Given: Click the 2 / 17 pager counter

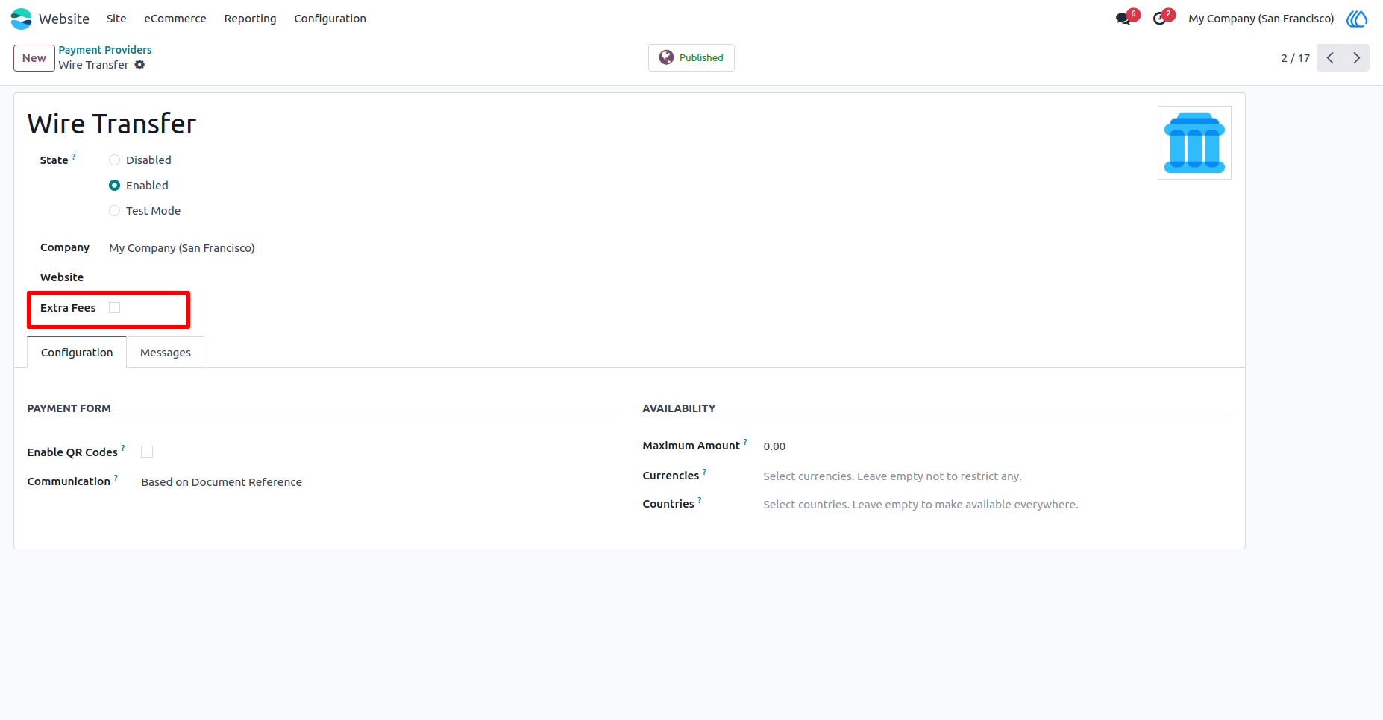Looking at the screenshot, I should pyautogui.click(x=1296, y=58).
